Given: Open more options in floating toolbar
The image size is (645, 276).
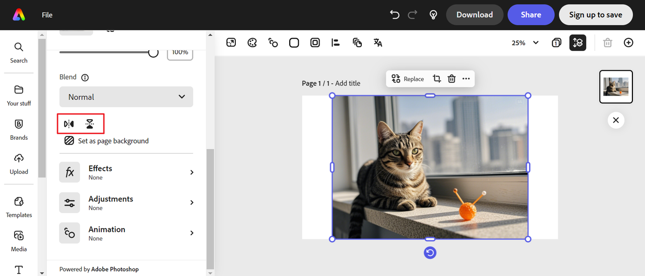Looking at the screenshot, I should tap(466, 78).
